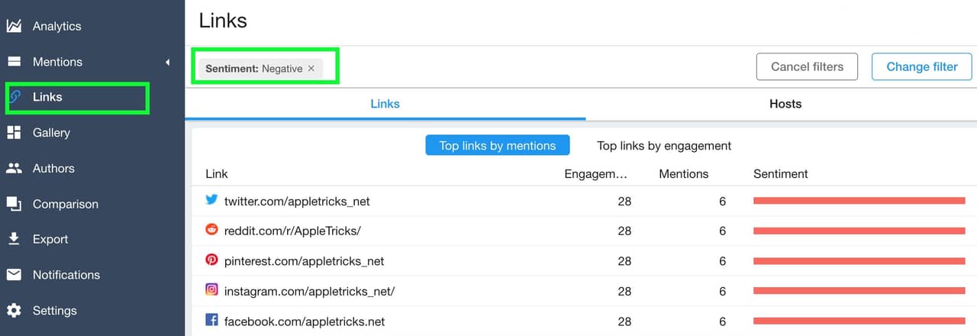Open Authors via the people icon
This screenshot has height=336, width=977.
click(x=14, y=168)
